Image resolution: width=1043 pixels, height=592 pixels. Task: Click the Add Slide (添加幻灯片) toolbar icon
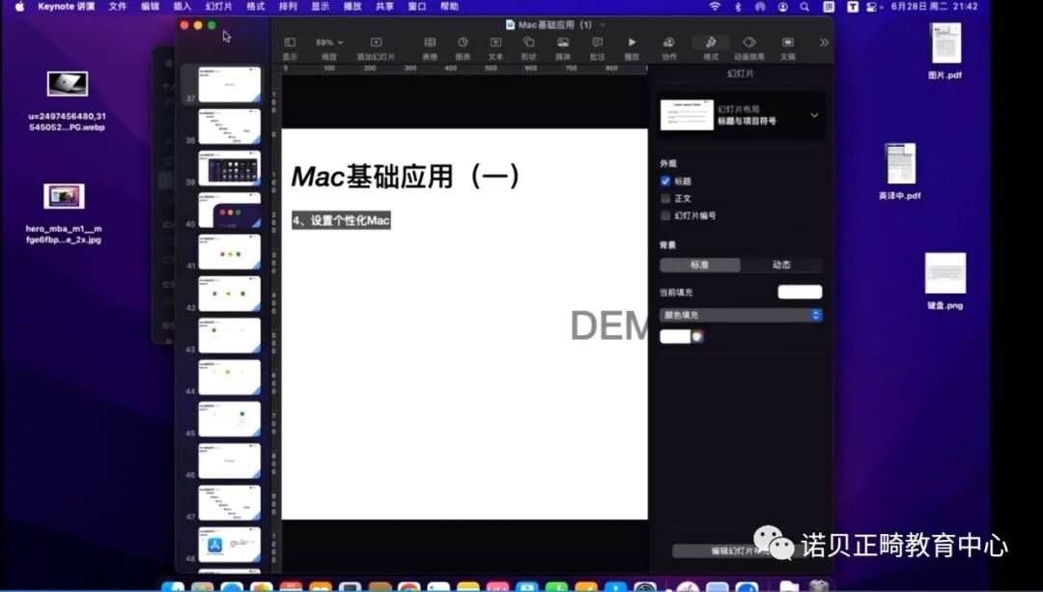click(376, 42)
